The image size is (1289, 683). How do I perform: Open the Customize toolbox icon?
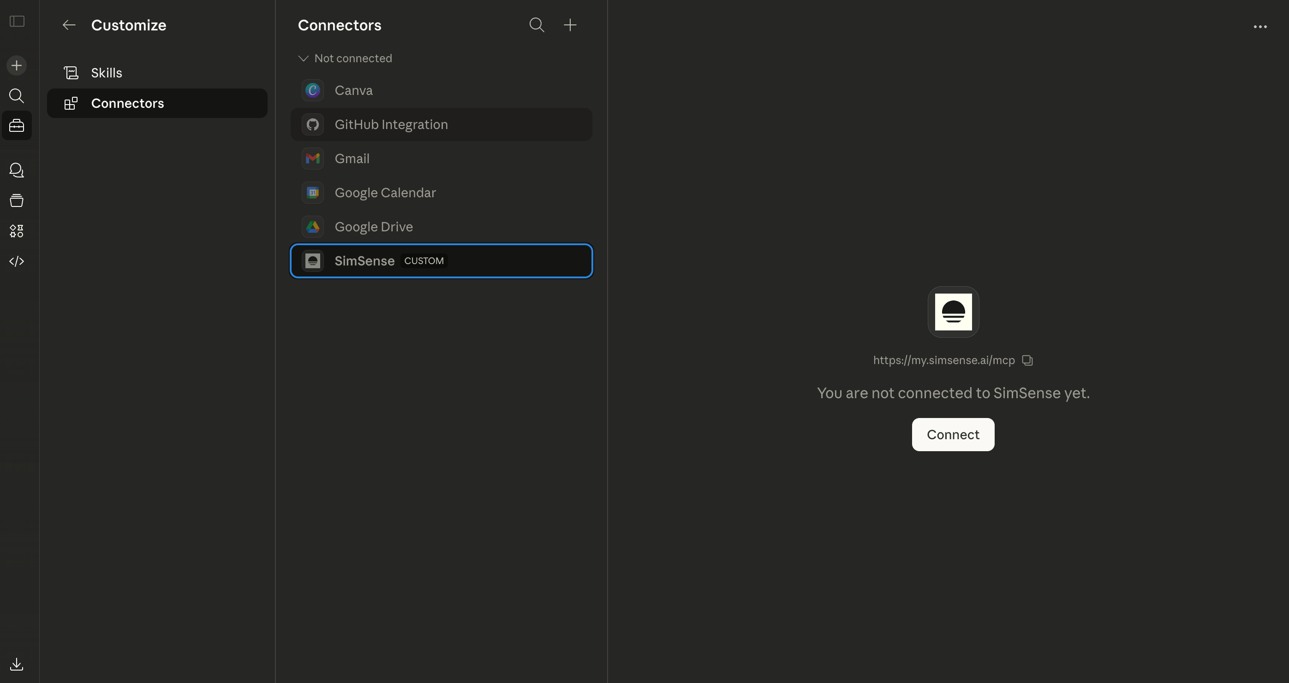tap(17, 125)
